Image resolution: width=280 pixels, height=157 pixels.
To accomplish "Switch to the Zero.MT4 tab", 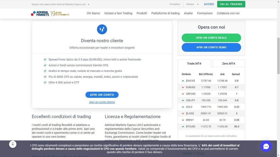I will pos(229,64).
